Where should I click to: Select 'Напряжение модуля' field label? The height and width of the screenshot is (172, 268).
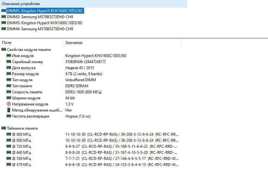tap(30, 104)
